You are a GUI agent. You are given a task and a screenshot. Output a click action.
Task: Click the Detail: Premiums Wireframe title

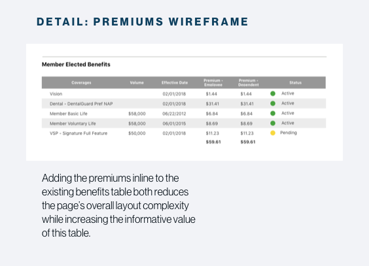(x=143, y=22)
